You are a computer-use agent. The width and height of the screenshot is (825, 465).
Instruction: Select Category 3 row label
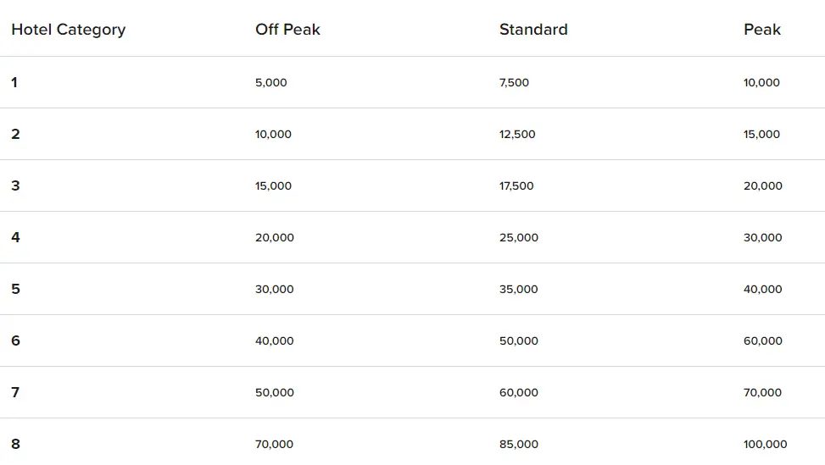click(15, 185)
